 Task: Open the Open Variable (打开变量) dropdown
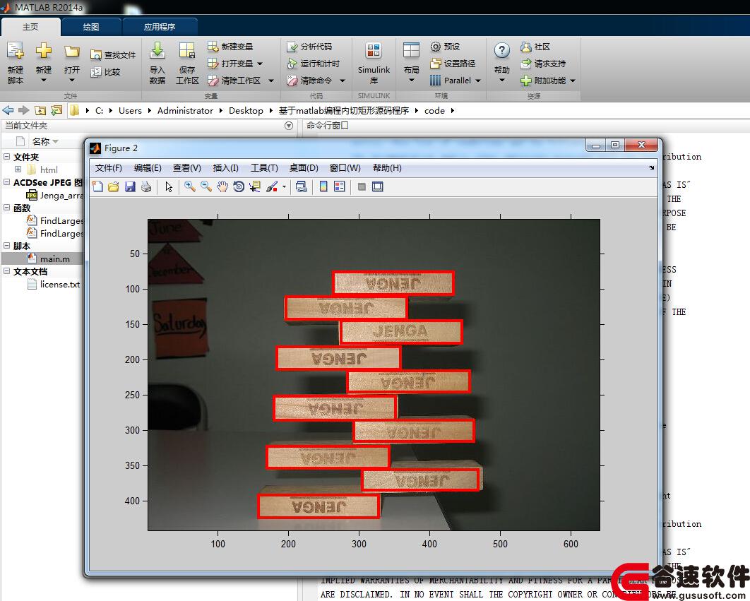260,64
